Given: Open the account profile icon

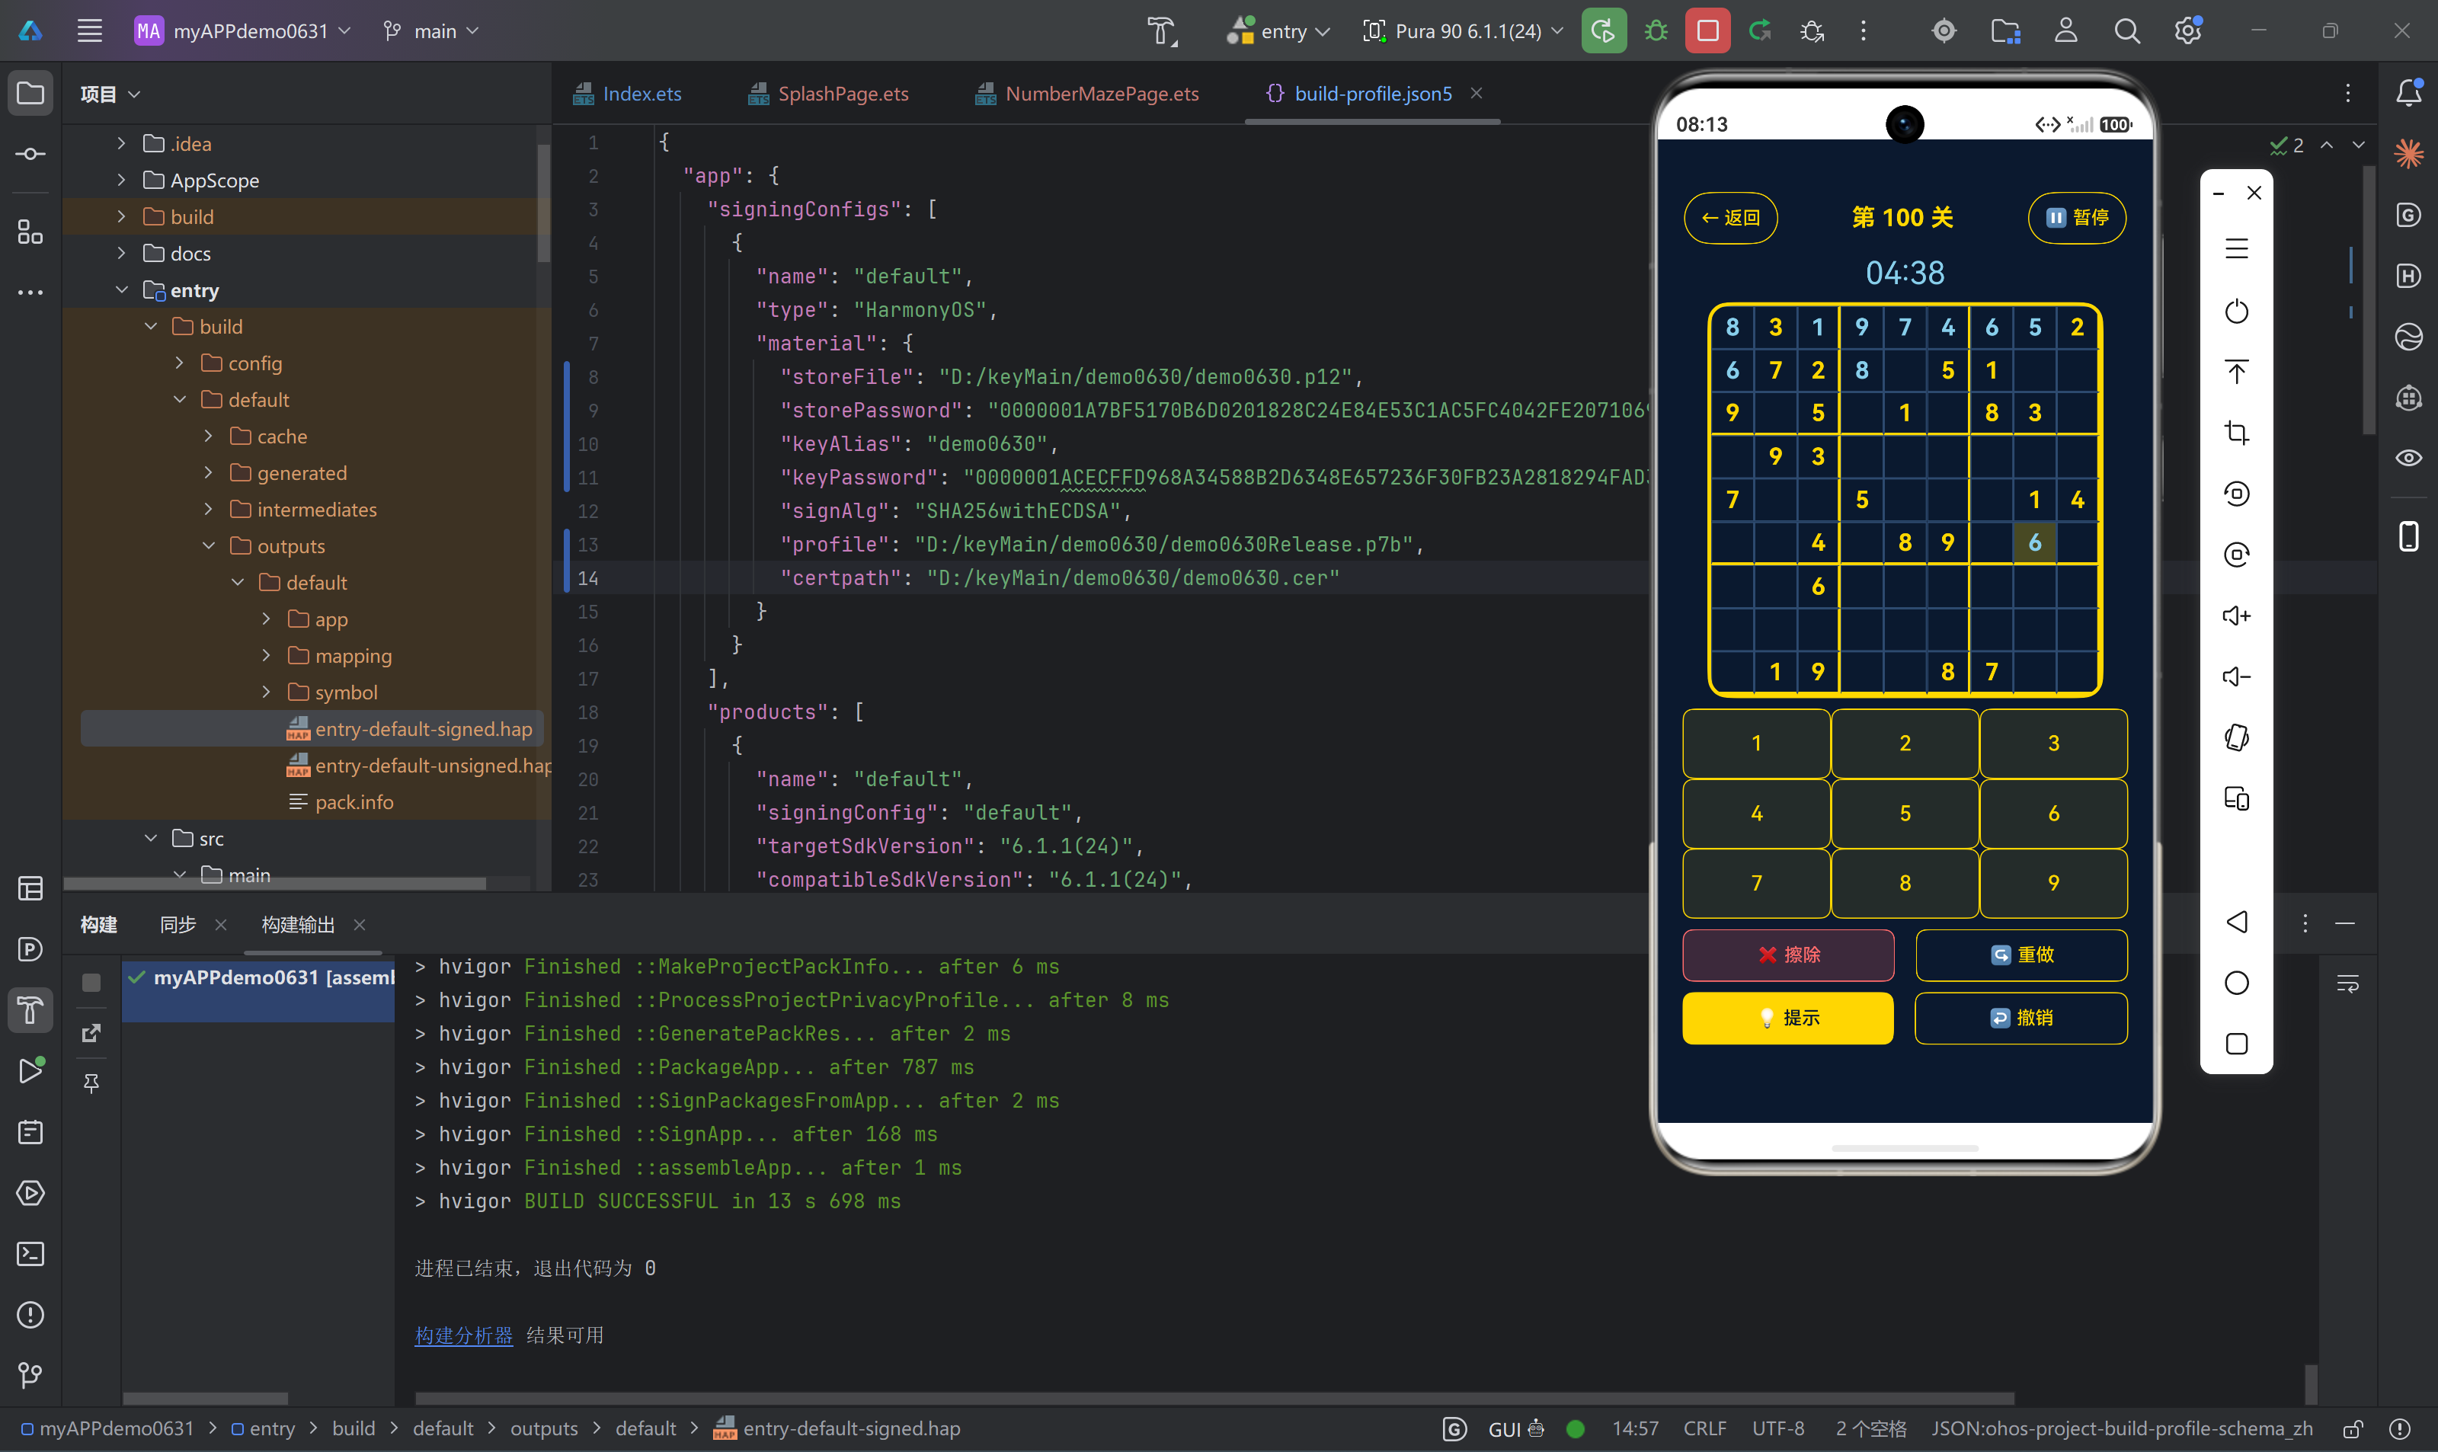Looking at the screenshot, I should point(2065,31).
